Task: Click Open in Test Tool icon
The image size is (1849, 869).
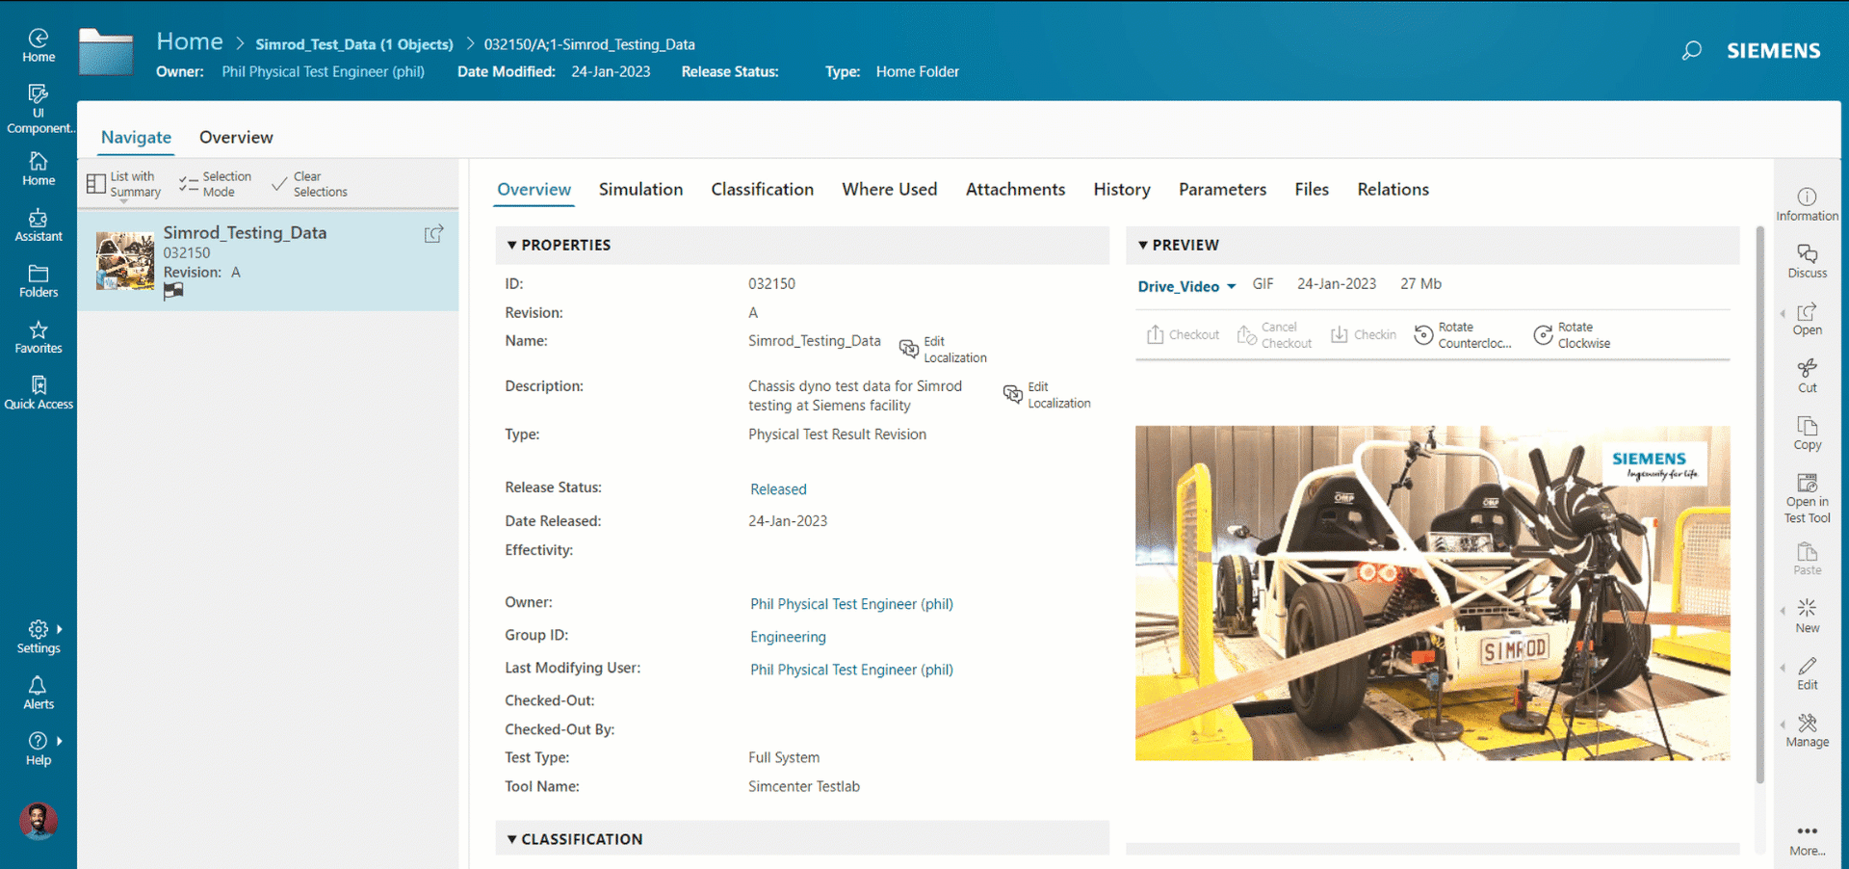Action: click(1807, 497)
